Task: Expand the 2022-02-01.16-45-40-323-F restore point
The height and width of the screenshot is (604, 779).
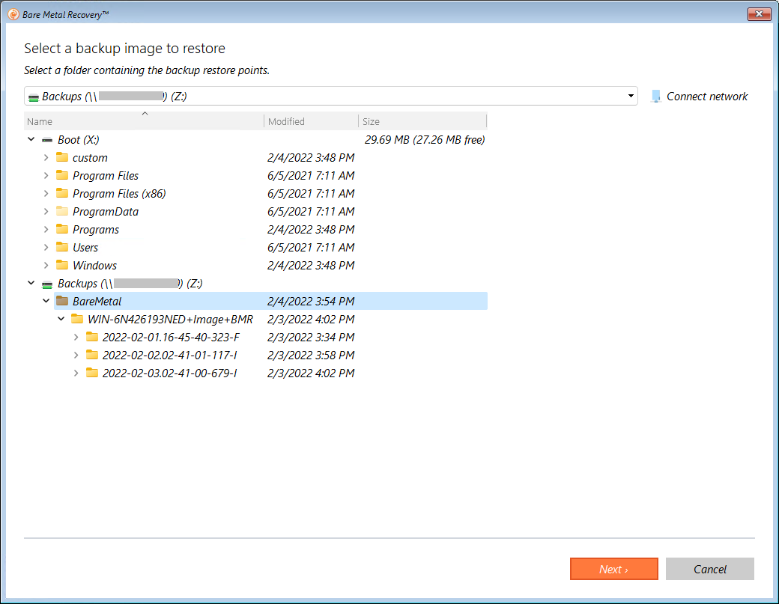Action: [76, 338]
